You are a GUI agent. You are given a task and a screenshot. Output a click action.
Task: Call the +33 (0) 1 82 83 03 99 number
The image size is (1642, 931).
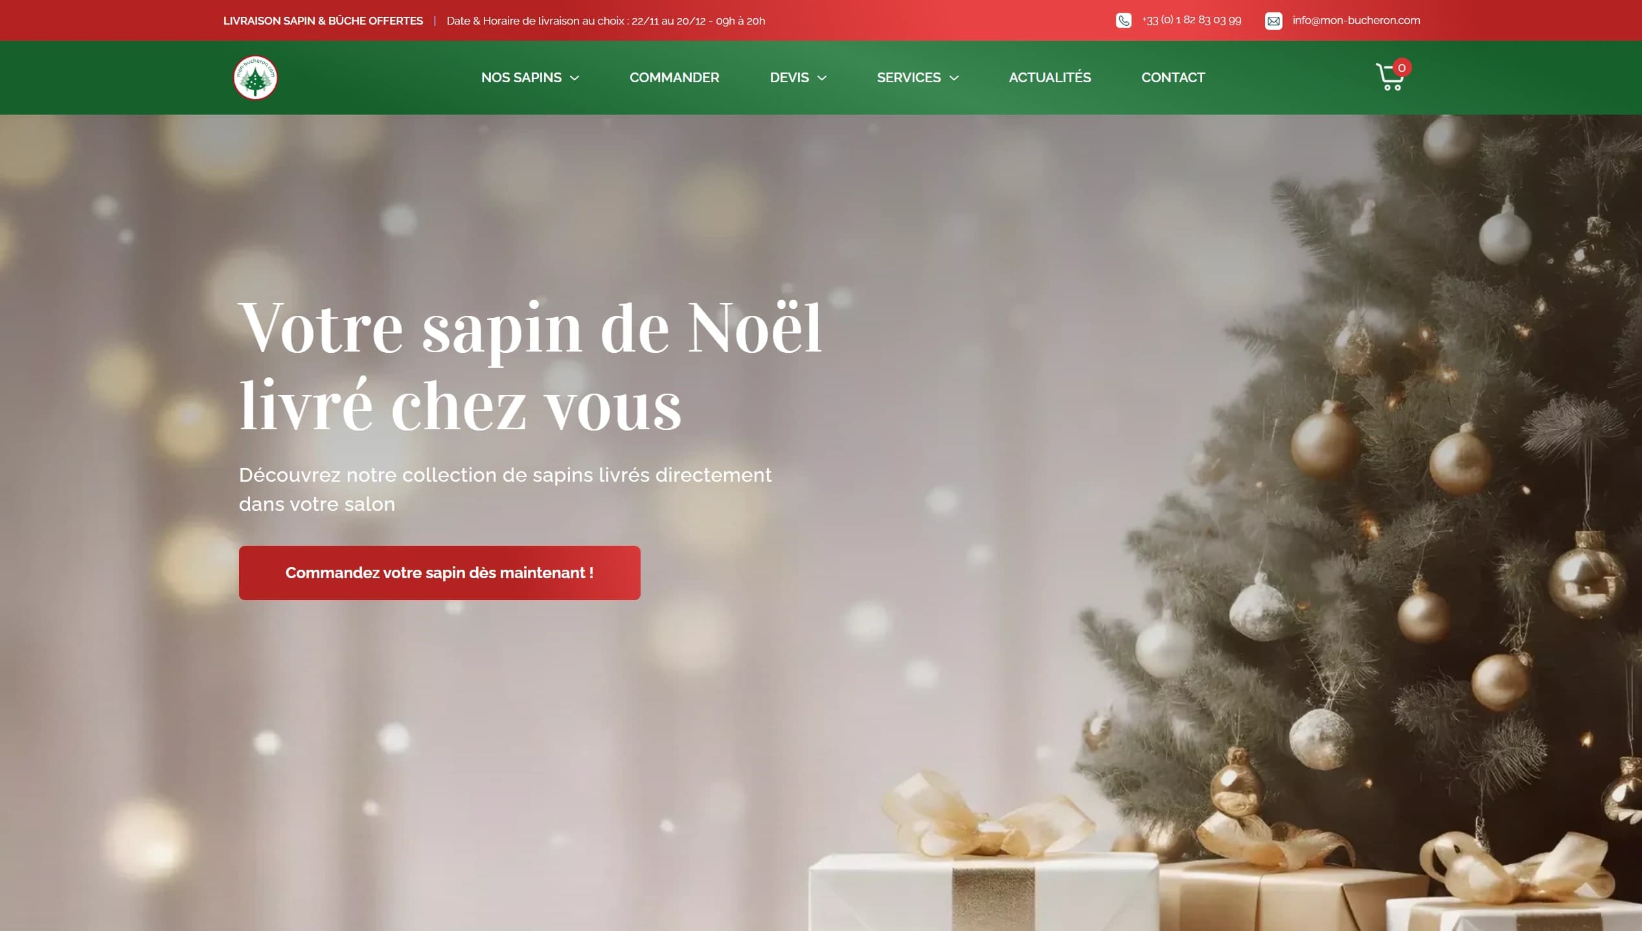1192,20
